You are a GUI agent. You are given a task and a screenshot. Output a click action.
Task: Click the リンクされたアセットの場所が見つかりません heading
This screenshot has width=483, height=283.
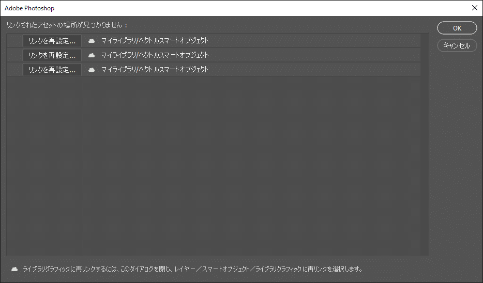point(67,25)
